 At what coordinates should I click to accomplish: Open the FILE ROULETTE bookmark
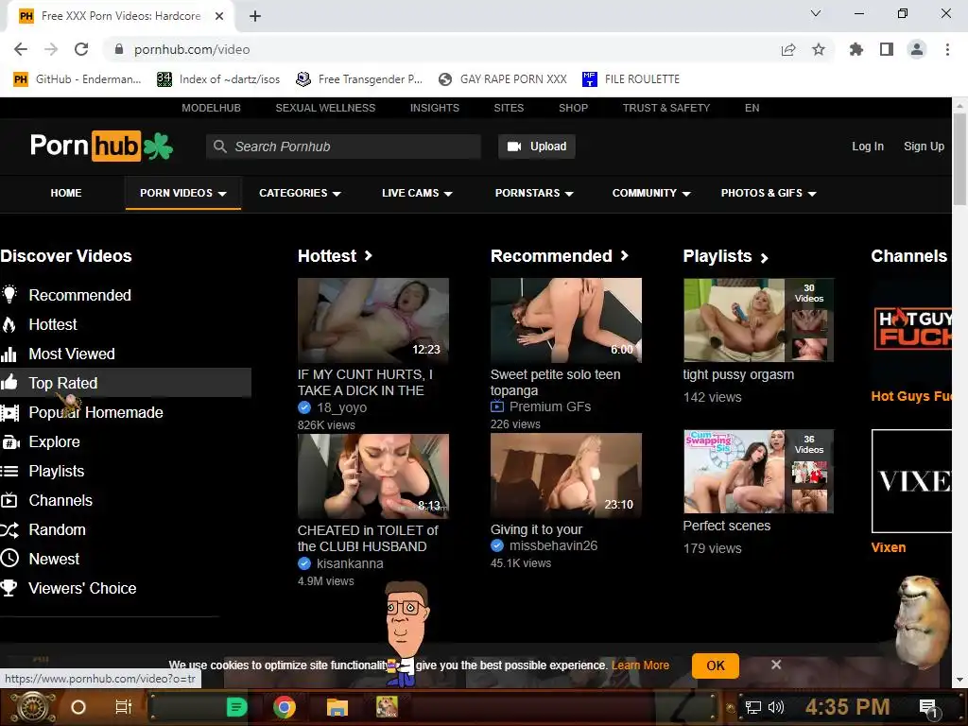[x=631, y=79]
